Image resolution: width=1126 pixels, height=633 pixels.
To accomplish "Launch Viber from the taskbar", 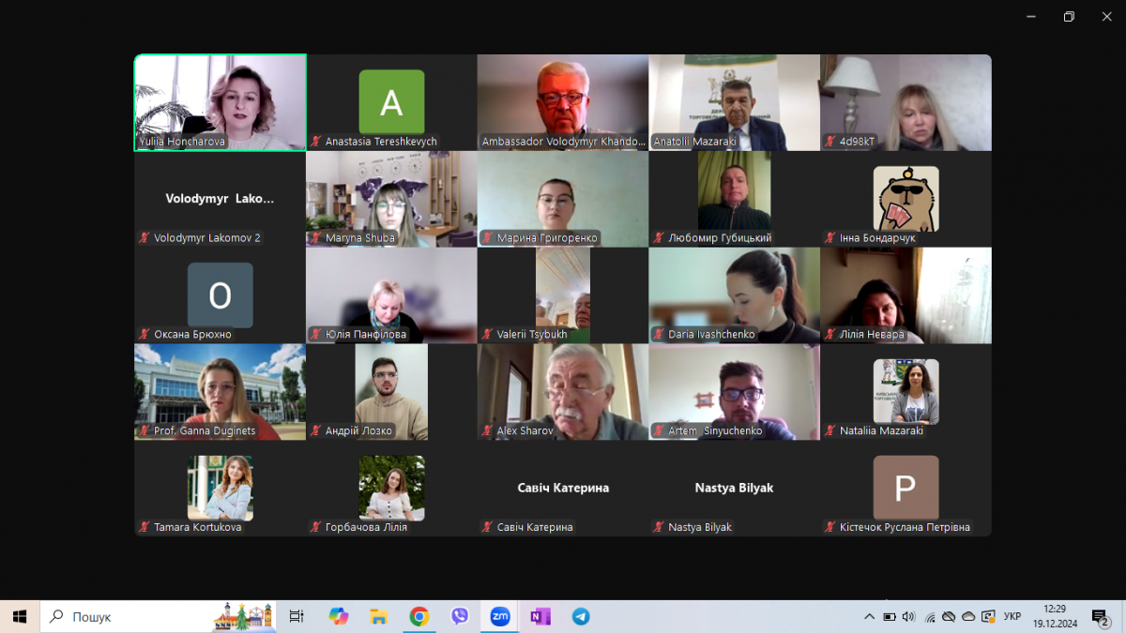I will point(460,616).
